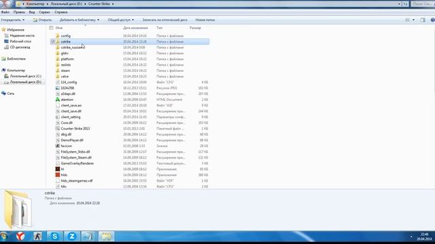Sort by the Тип column header
This screenshot has height=244, width=435.
[x=159, y=28]
